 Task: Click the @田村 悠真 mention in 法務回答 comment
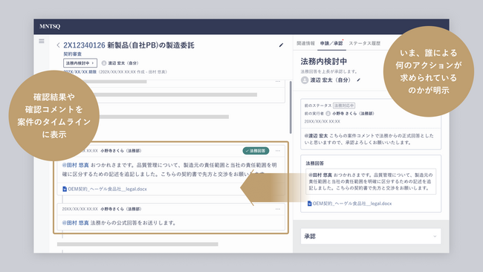click(x=76, y=165)
